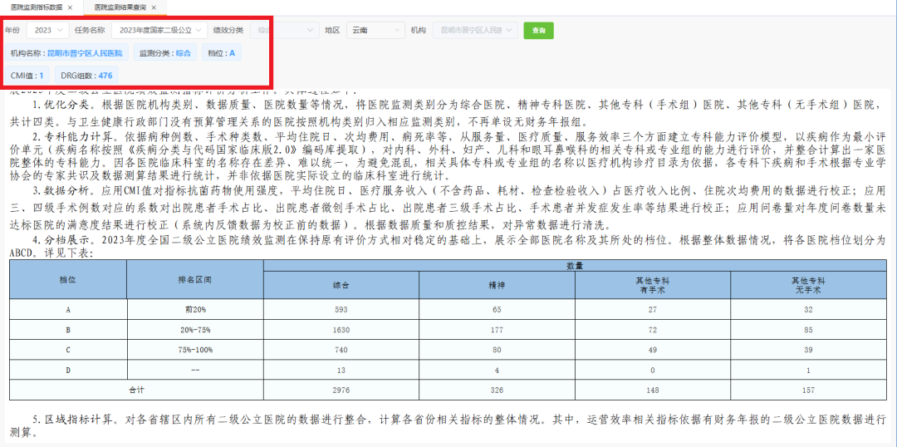
Task: Click the 精神 column header in table
Action: pyautogui.click(x=497, y=284)
